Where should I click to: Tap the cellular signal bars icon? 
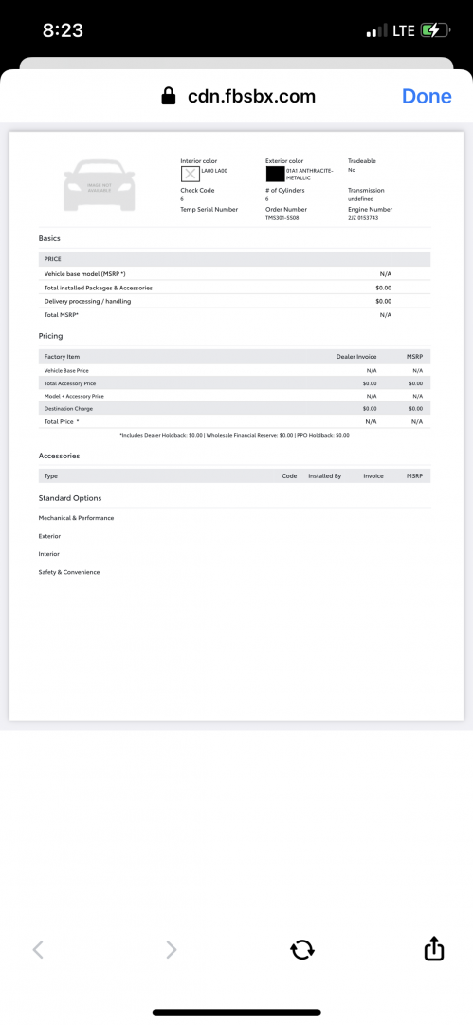click(376, 30)
